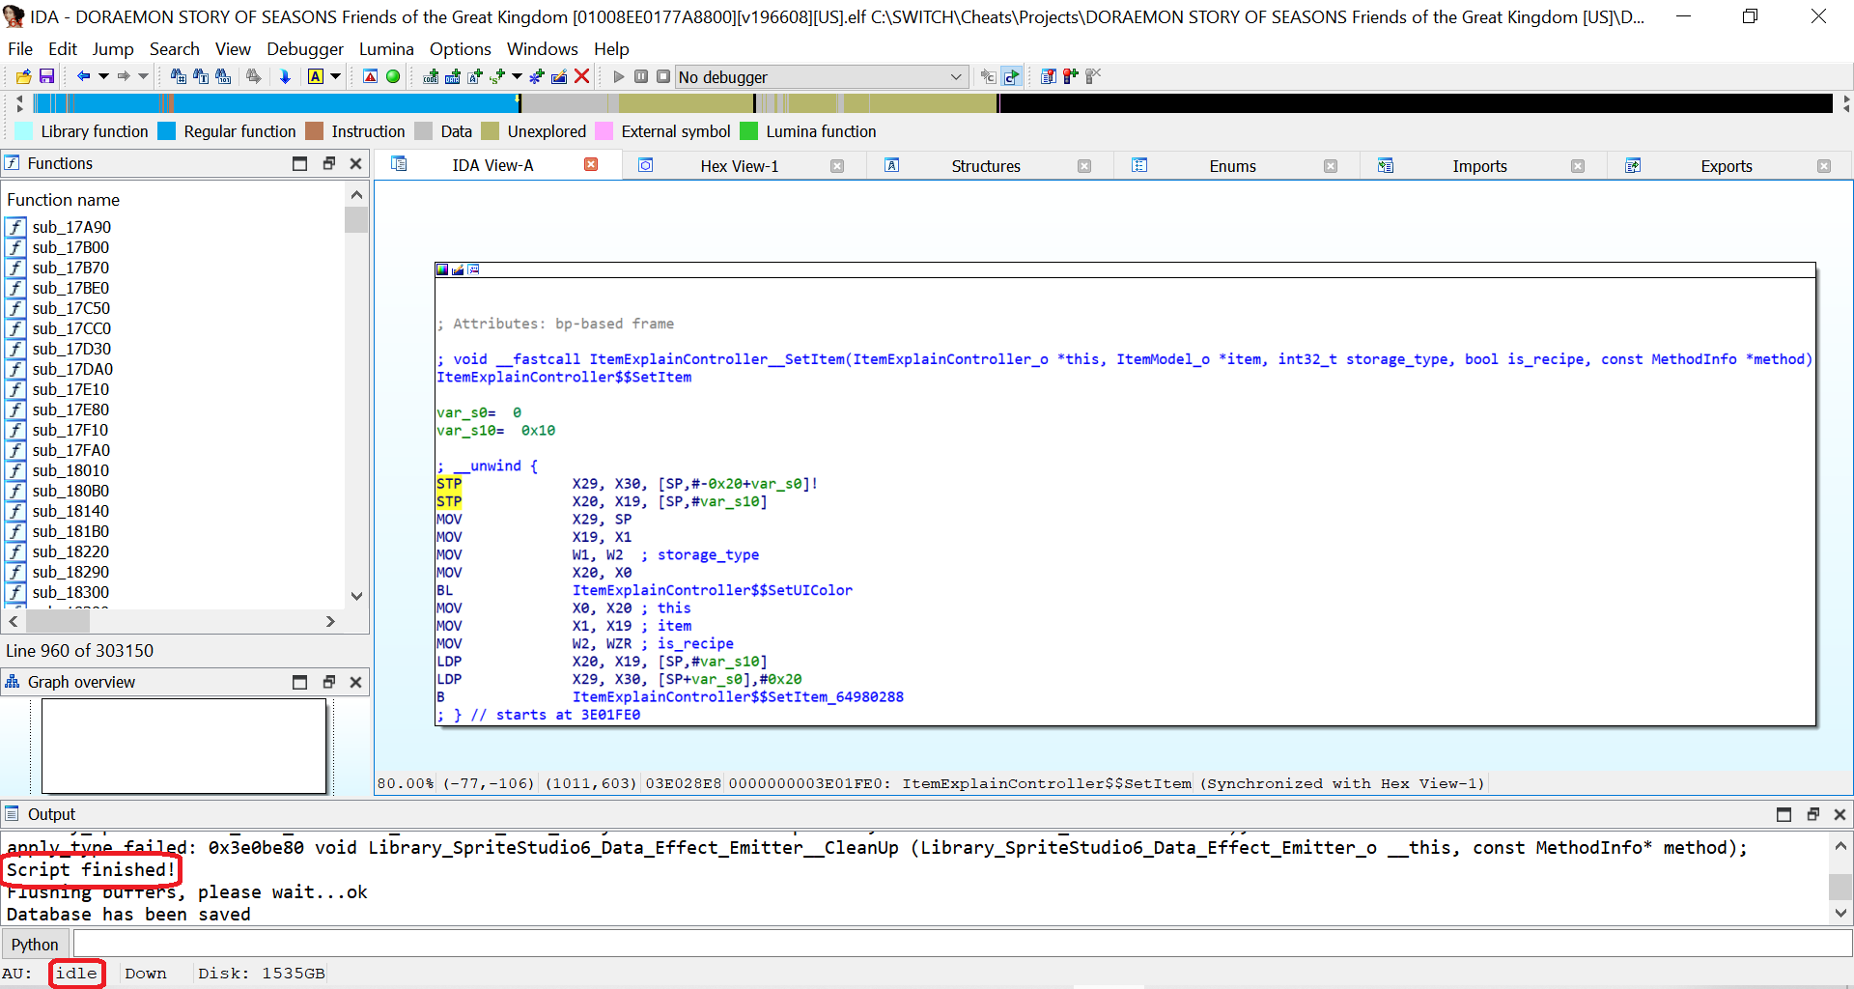
Task: Pause the process with pause button
Action: point(641,76)
